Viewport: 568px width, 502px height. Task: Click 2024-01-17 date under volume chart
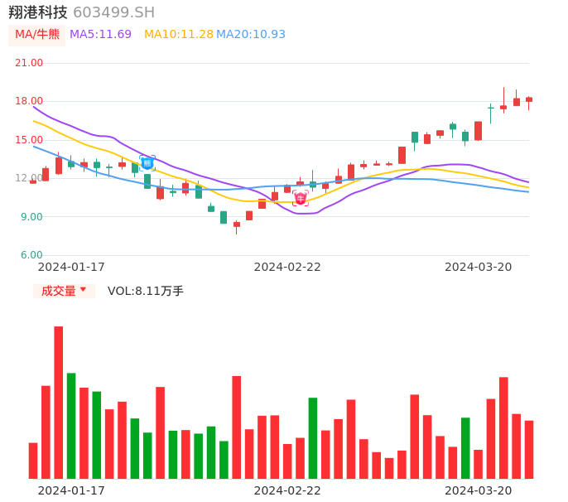coord(71,490)
